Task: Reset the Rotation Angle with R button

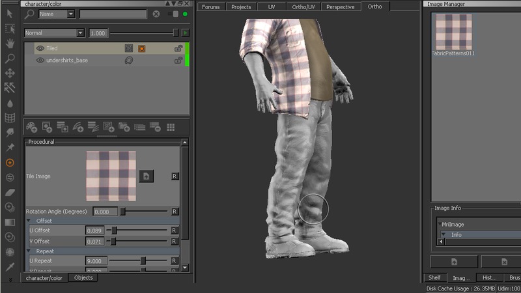Action: [174, 212]
